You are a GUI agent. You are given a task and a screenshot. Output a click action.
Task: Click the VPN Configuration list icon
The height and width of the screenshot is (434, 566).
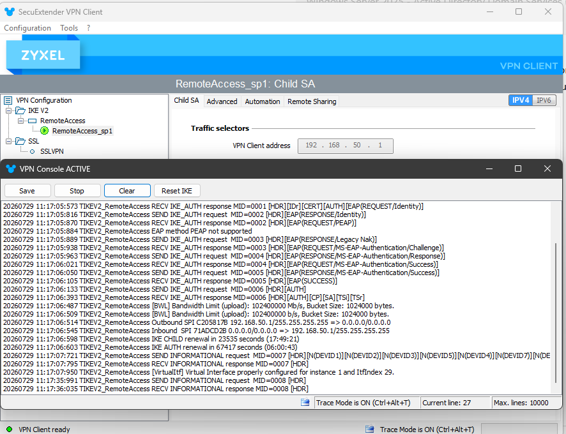coord(8,100)
